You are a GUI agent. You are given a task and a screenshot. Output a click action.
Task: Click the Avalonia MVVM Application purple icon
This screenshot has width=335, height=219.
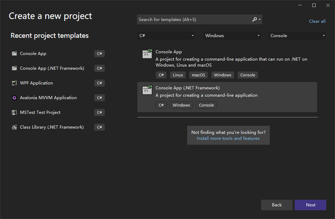pyautogui.click(x=14, y=98)
